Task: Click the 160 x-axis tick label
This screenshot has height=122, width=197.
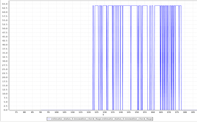Action: click(153, 112)
